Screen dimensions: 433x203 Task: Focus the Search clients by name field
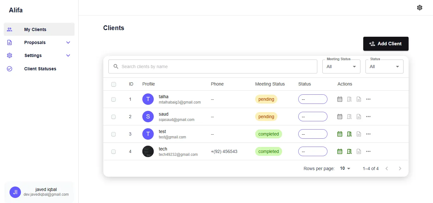(x=213, y=67)
